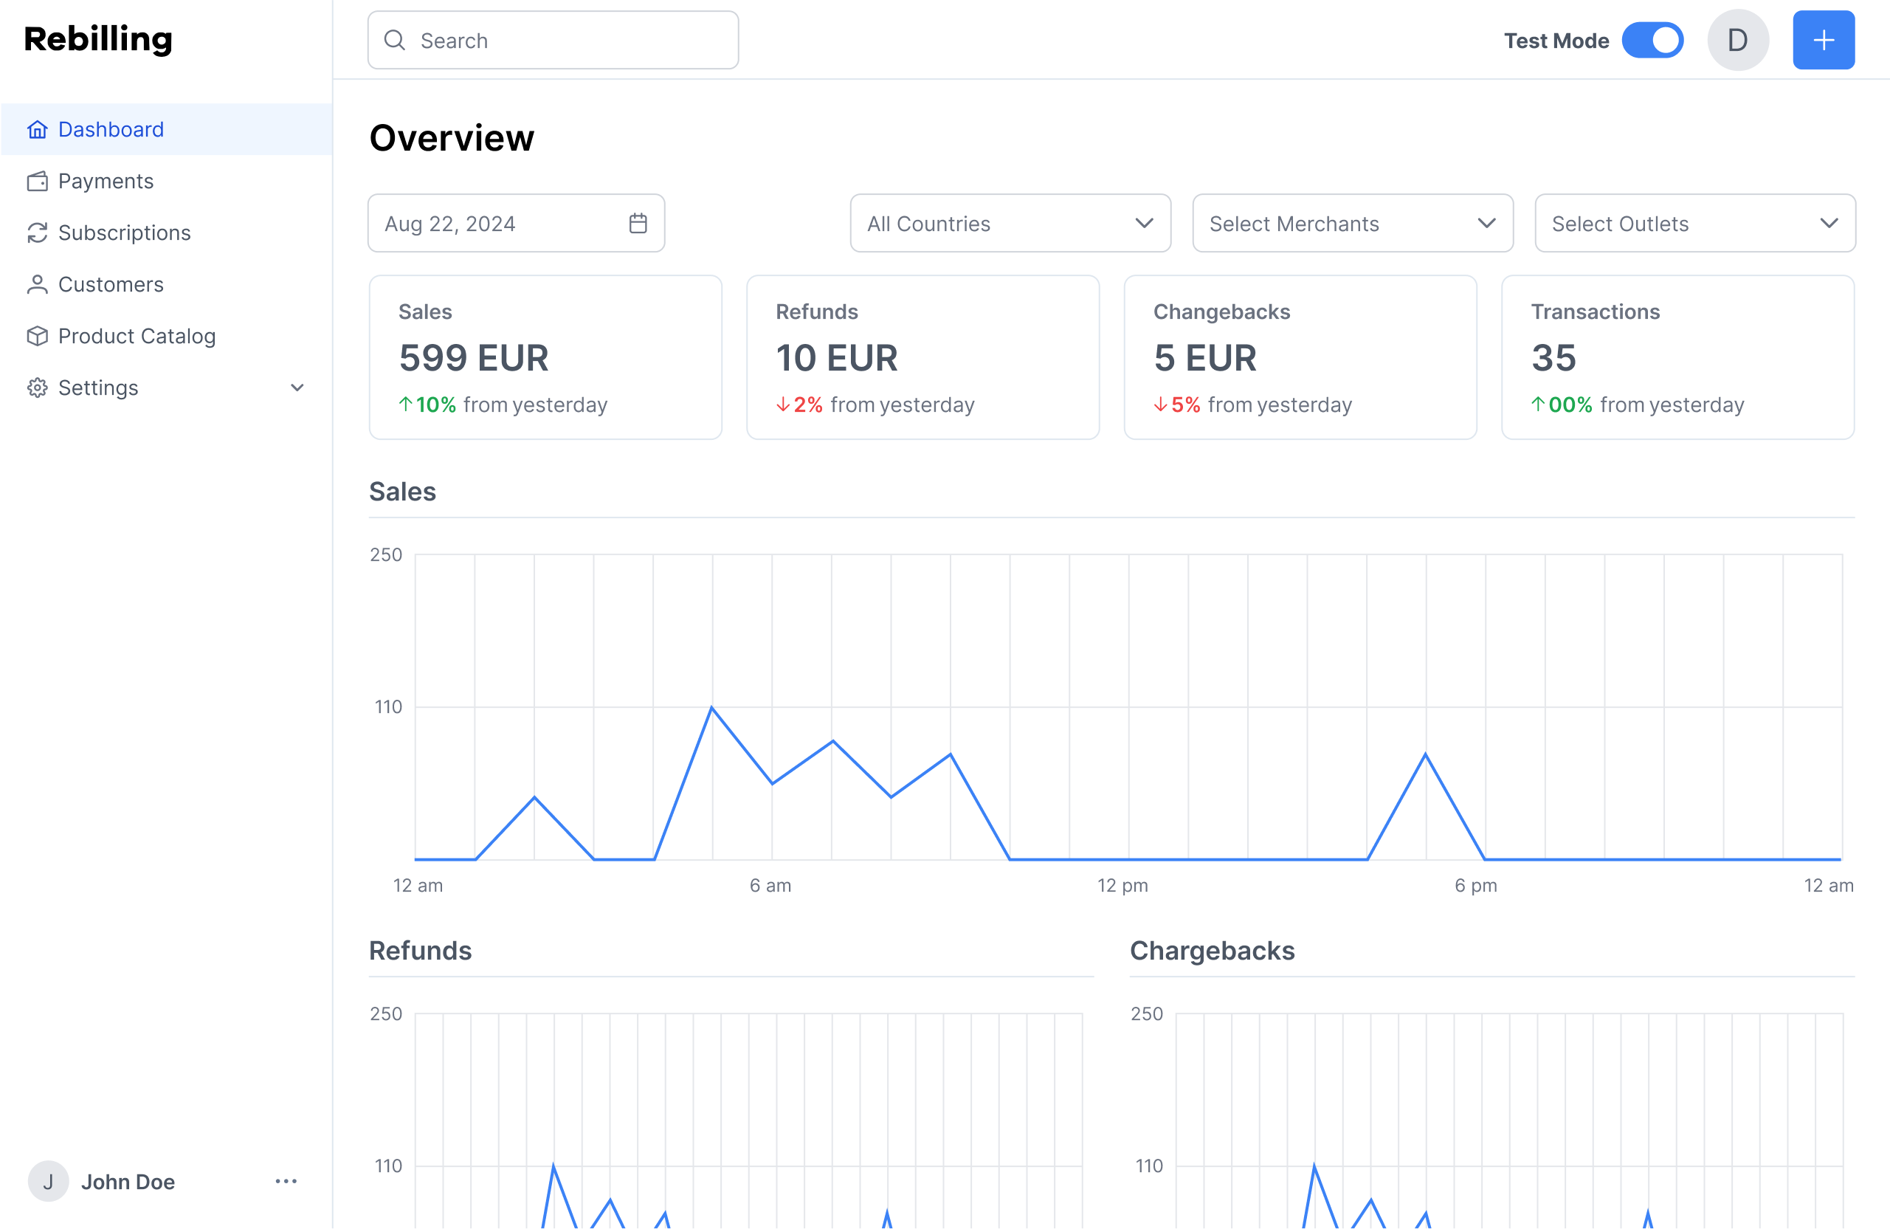The width and height of the screenshot is (1890, 1229).
Task: Expand the Settings chevron
Action: click(297, 388)
